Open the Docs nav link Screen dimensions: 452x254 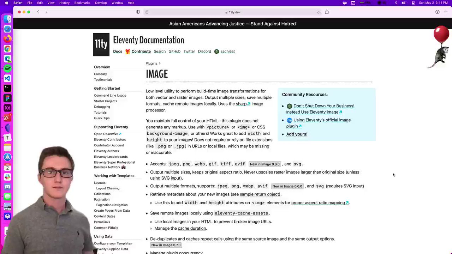click(118, 52)
